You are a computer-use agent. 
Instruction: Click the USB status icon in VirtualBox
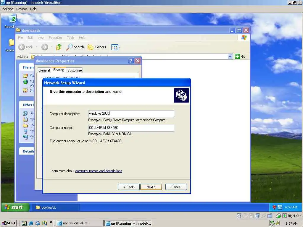(264, 215)
